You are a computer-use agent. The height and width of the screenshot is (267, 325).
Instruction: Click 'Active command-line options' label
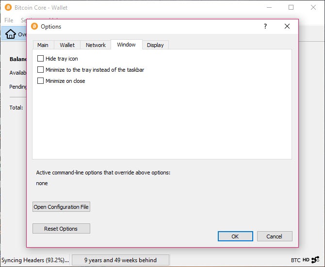point(103,173)
